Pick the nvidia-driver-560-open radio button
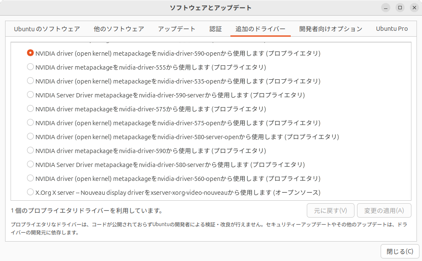This screenshot has width=422, height=261. click(30, 178)
